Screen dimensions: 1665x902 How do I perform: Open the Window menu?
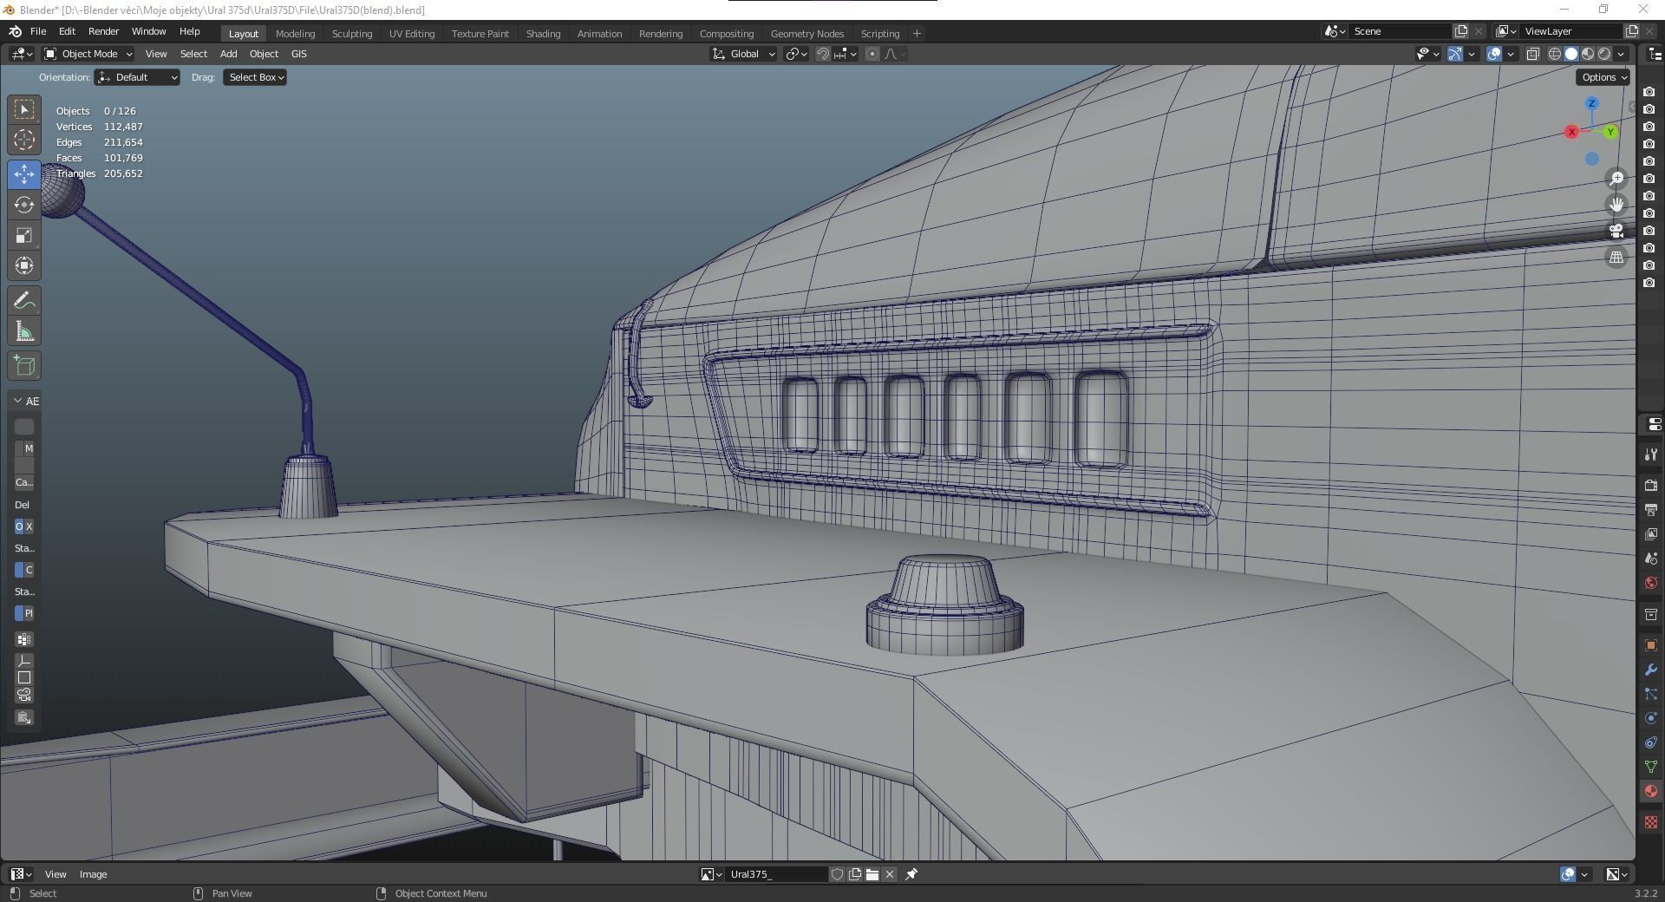pos(148,31)
